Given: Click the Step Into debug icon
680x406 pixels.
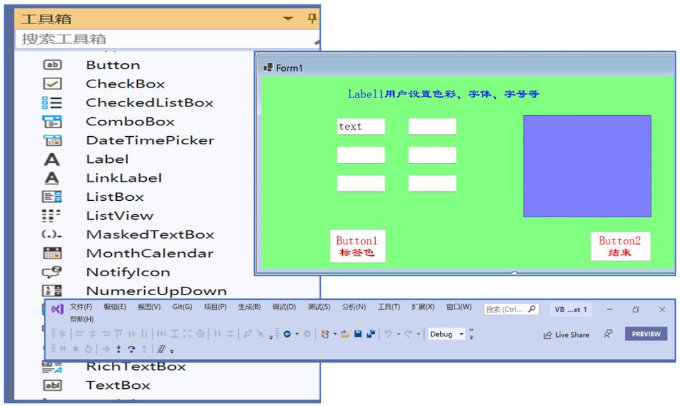Looking at the screenshot, I should coord(118,349).
